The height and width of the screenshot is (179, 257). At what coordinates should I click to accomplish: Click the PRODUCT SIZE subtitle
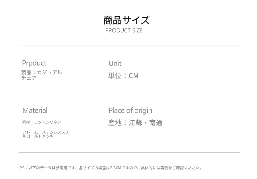coord(124,30)
